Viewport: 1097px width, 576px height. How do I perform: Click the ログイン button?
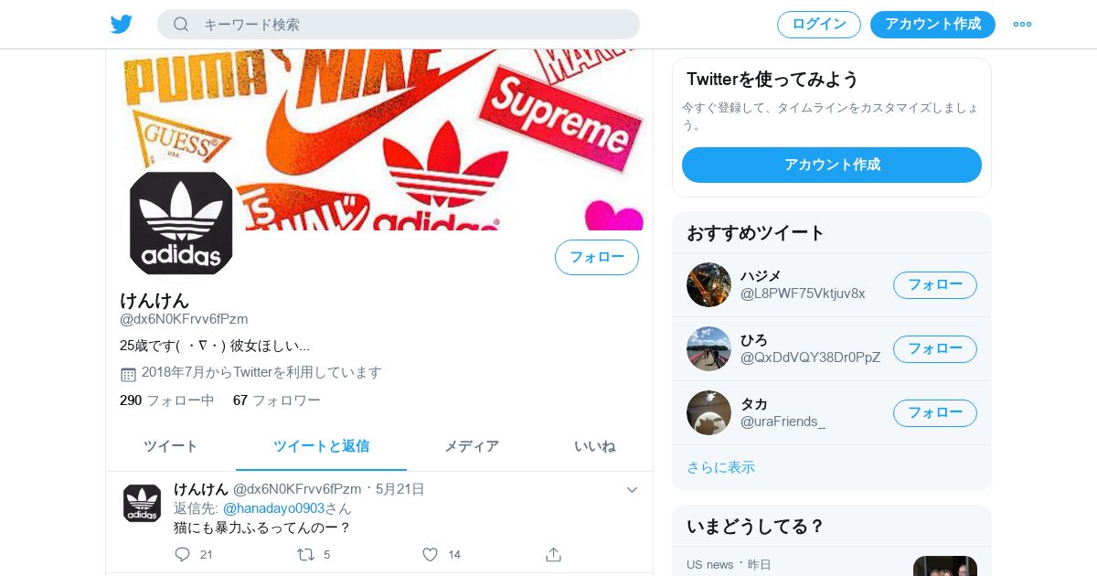pos(819,24)
